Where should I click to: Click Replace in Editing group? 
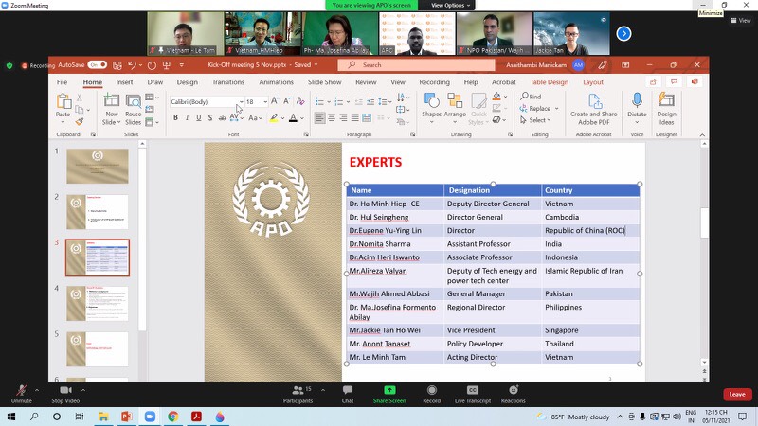[x=535, y=109]
